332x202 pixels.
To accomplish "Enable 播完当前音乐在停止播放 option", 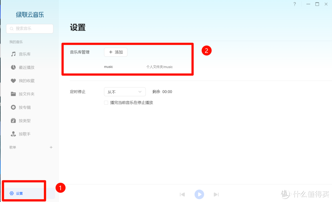I will click(106, 103).
